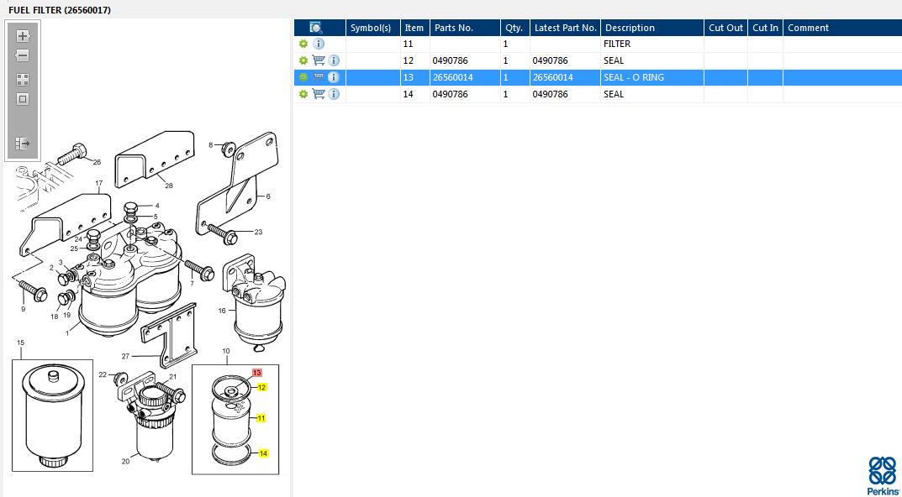Select yellow callout 12 in diagram
This screenshot has width=902, height=497.
pyautogui.click(x=261, y=387)
